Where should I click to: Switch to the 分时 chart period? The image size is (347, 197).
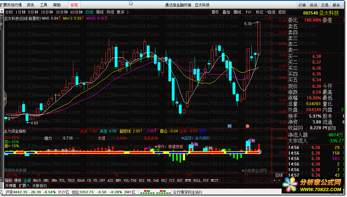tap(9, 12)
